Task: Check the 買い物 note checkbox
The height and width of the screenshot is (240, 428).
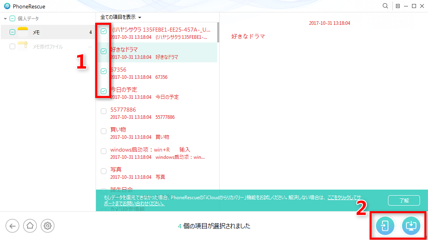Action: tap(104, 131)
